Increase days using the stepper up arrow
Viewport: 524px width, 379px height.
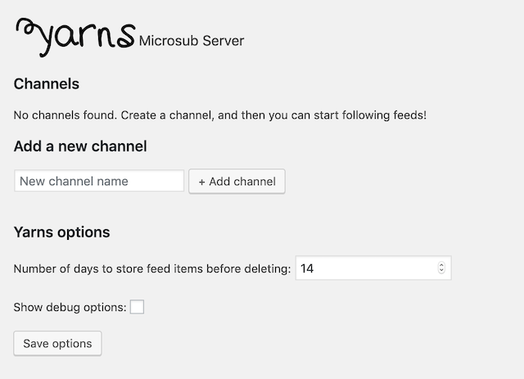[x=441, y=265]
